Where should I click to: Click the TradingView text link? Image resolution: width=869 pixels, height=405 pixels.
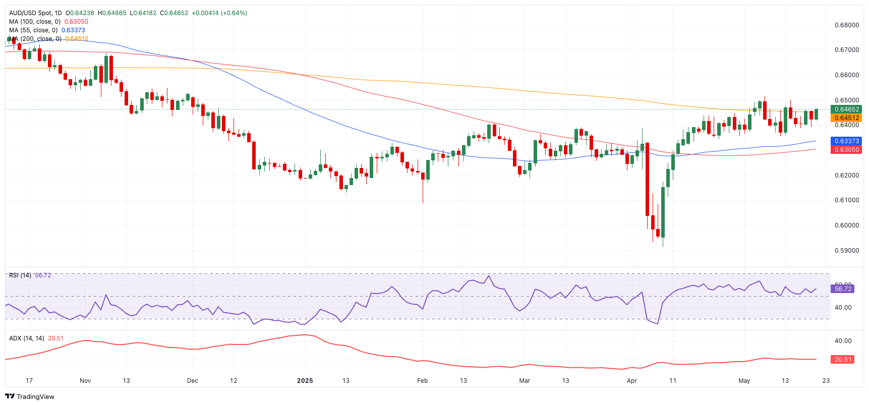35,397
